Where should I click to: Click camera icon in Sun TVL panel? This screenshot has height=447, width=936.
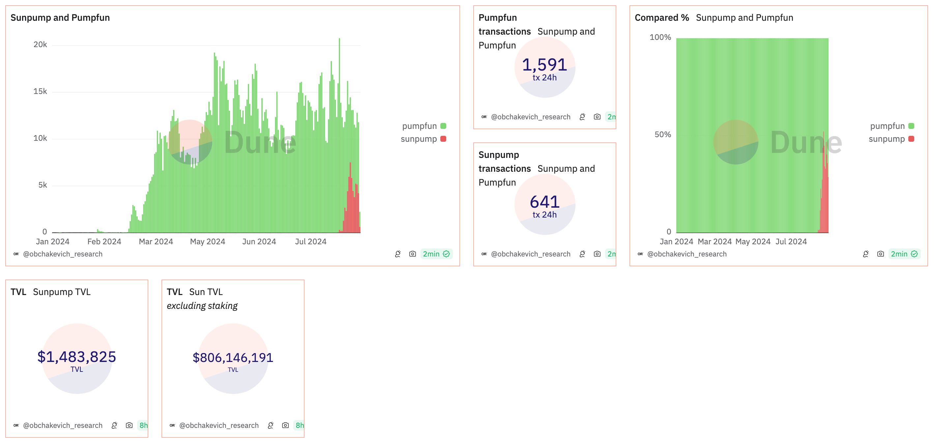click(285, 425)
